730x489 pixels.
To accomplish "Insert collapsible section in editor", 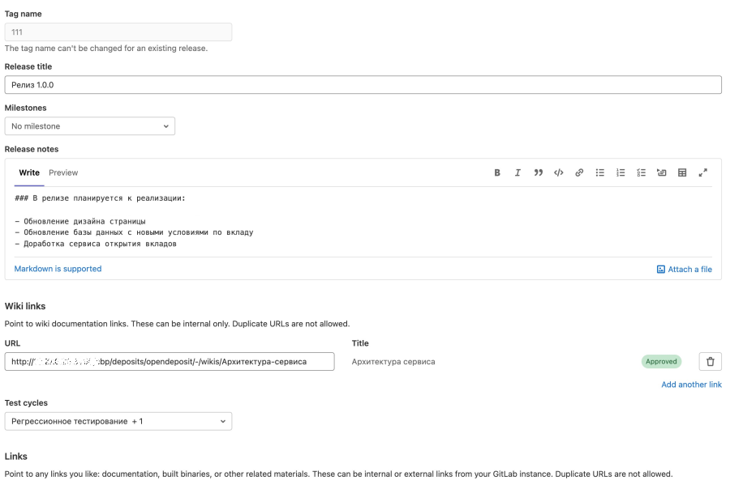I will coord(662,172).
